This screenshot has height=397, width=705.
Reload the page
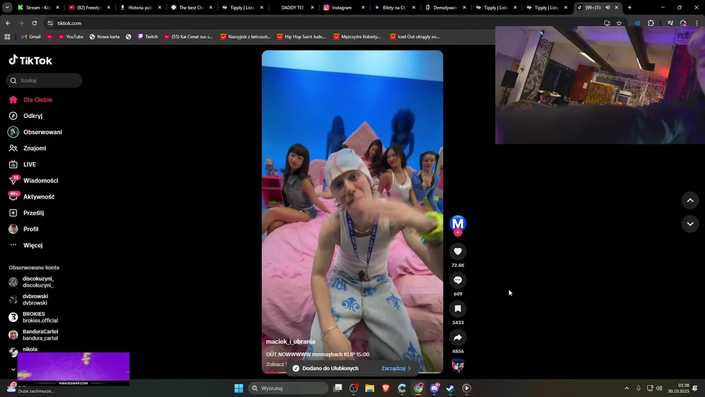(34, 23)
